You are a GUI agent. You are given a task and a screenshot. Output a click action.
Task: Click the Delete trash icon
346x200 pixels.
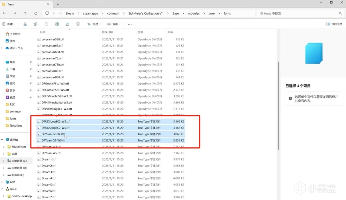point(78,24)
